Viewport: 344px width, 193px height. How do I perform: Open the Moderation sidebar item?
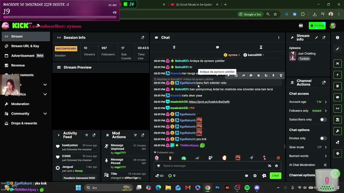(26, 104)
